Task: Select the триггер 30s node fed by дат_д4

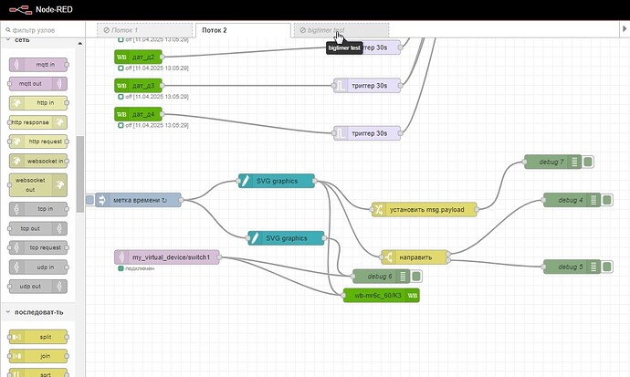Action: [x=367, y=133]
